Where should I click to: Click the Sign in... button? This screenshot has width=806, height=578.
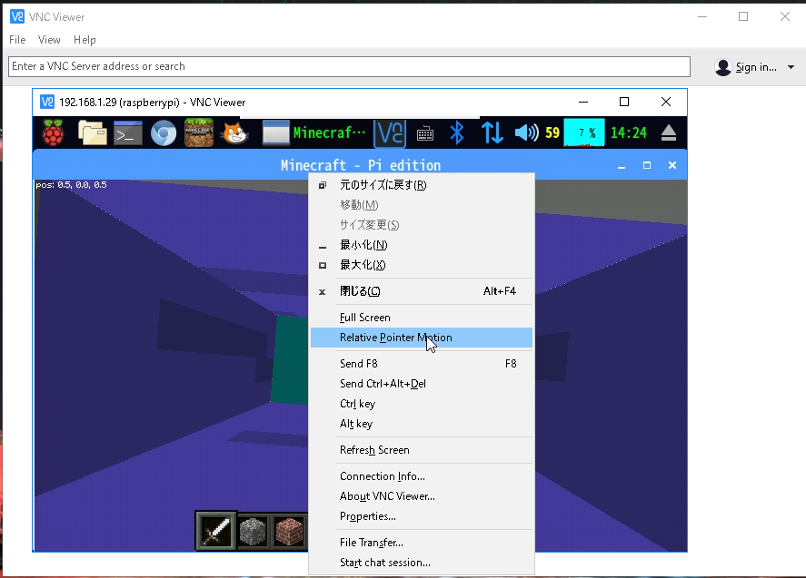click(756, 67)
